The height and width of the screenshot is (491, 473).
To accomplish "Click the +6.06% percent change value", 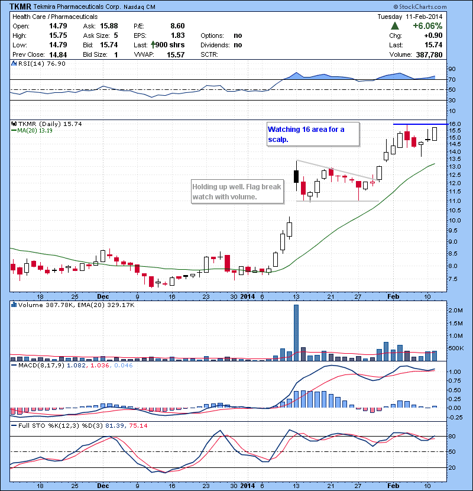I will (x=427, y=25).
